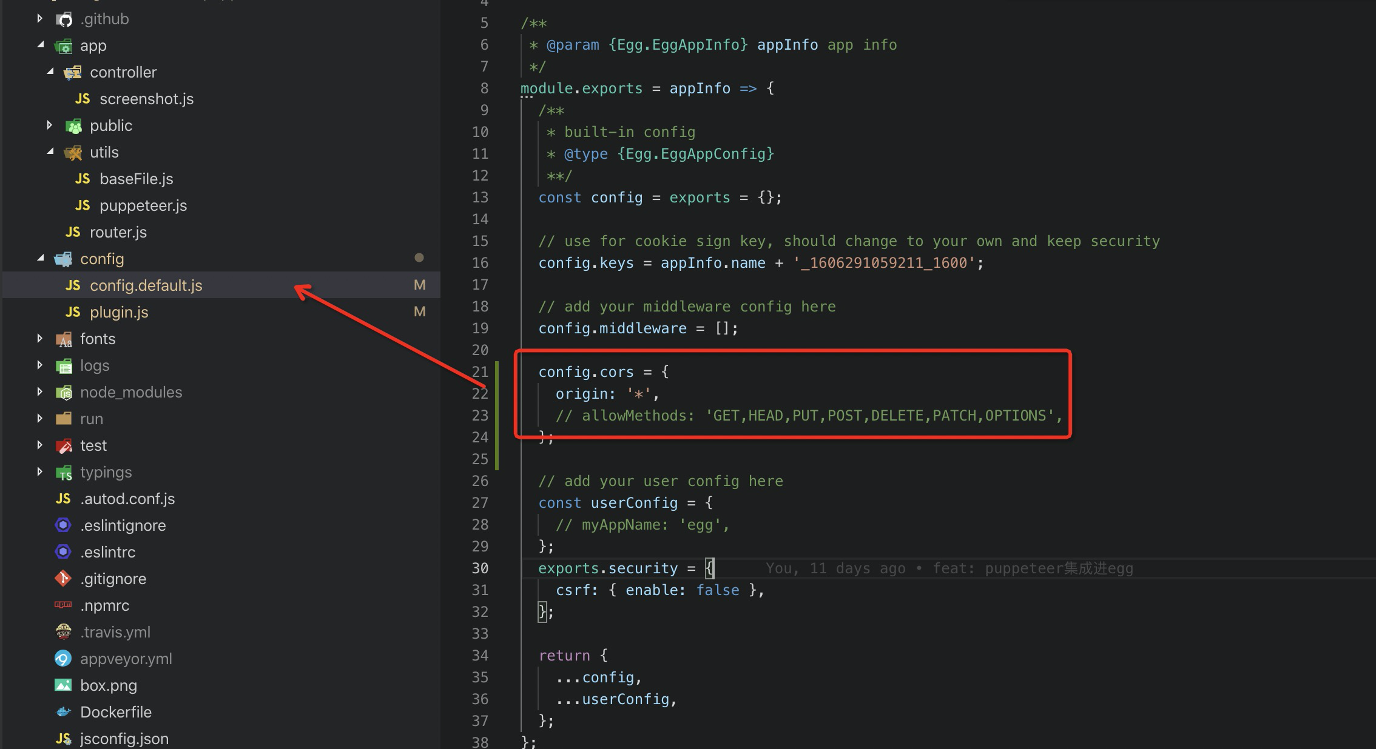Collapse the app folder
Viewport: 1376px width, 749px height.
(x=41, y=45)
